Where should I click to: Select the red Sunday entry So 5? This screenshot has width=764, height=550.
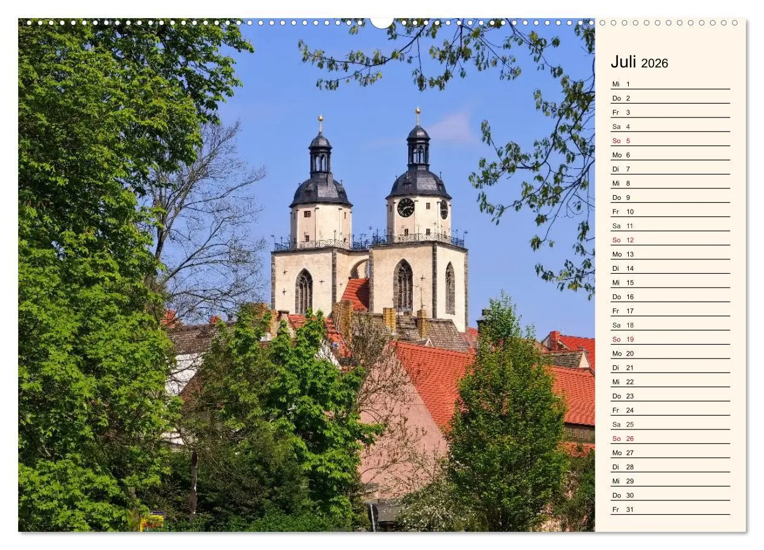[x=622, y=141]
